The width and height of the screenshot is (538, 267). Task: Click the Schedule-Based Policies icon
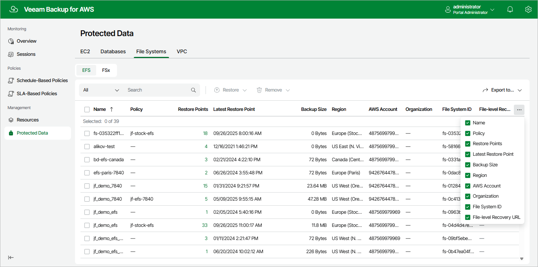(x=11, y=81)
